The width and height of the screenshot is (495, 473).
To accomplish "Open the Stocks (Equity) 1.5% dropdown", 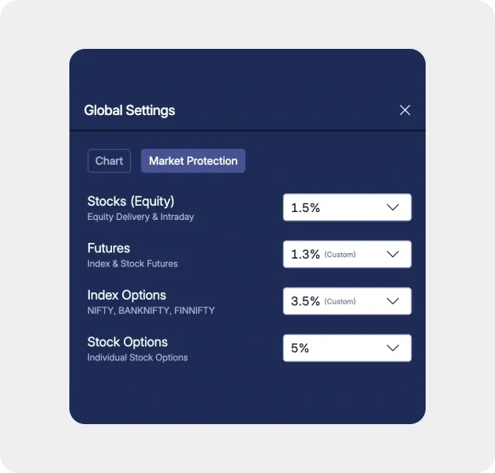I will (x=348, y=207).
